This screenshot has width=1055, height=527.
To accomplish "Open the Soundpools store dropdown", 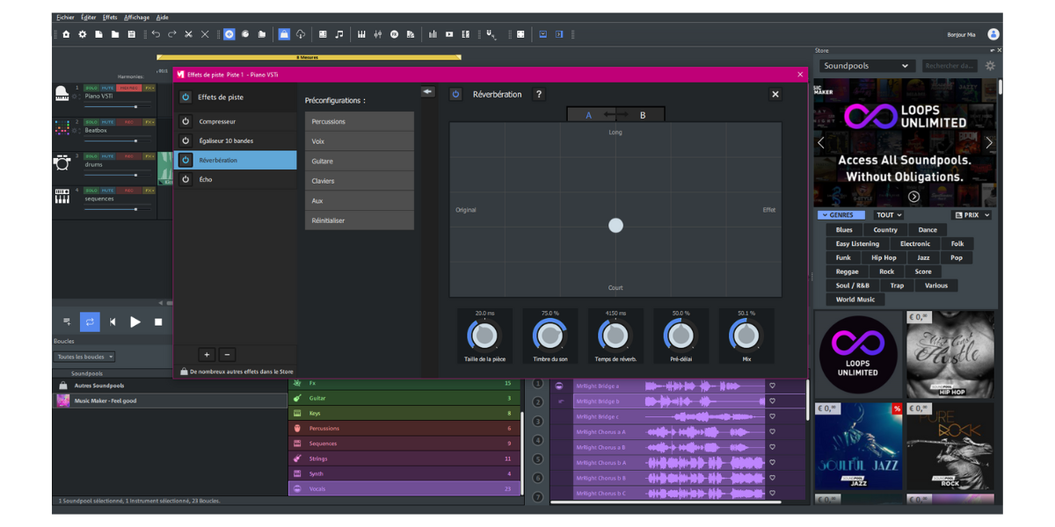I will click(866, 66).
